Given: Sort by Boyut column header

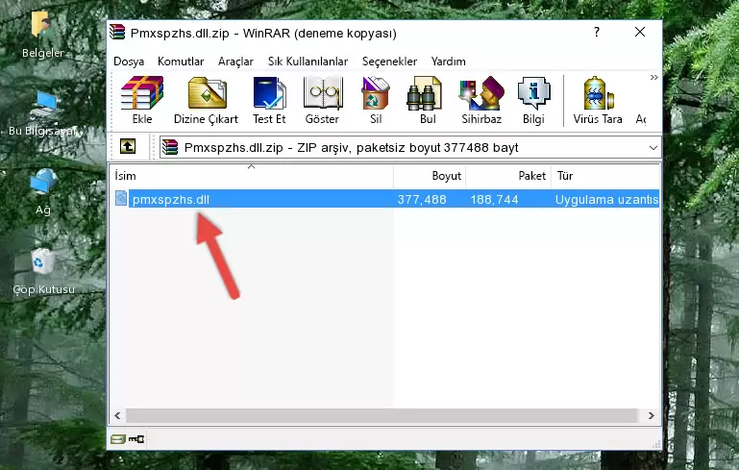Looking at the screenshot, I should pos(430,176).
